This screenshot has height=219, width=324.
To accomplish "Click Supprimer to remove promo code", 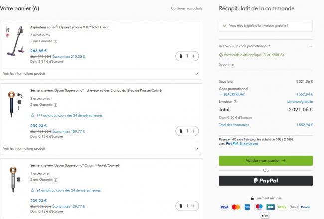I will click(227, 64).
